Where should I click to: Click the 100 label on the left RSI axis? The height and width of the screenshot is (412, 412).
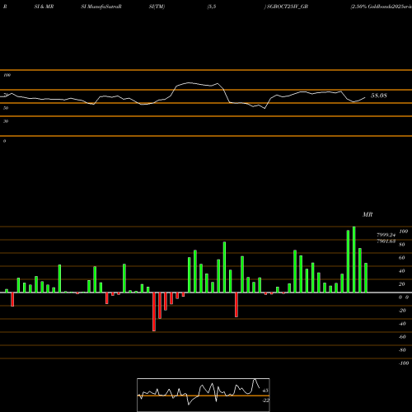(7, 75)
